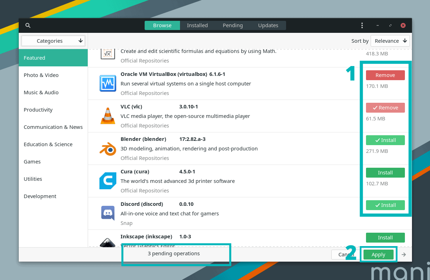Select the Blender application icon

pos(107,148)
